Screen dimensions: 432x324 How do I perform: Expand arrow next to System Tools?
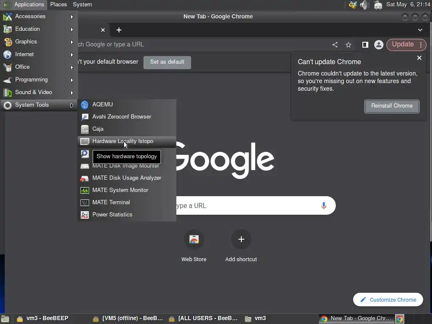point(72,105)
